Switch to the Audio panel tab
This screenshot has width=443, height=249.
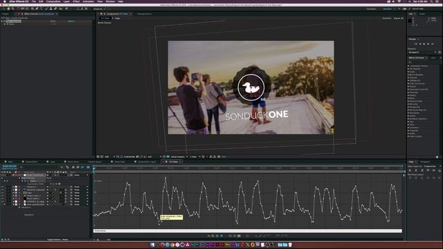pyautogui.click(x=422, y=14)
